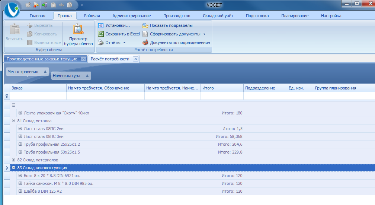Expand Труба профильная 25х25х1.2 row
This screenshot has width=375, height=205.
[20, 144]
